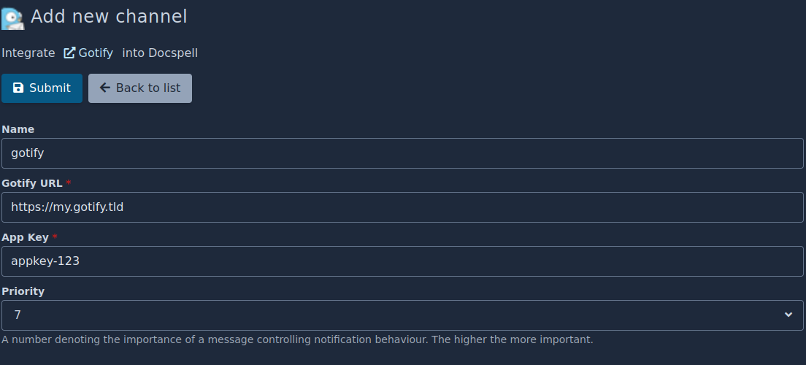Expand Priority using the chevron arrow
The width and height of the screenshot is (806, 365).
point(788,315)
